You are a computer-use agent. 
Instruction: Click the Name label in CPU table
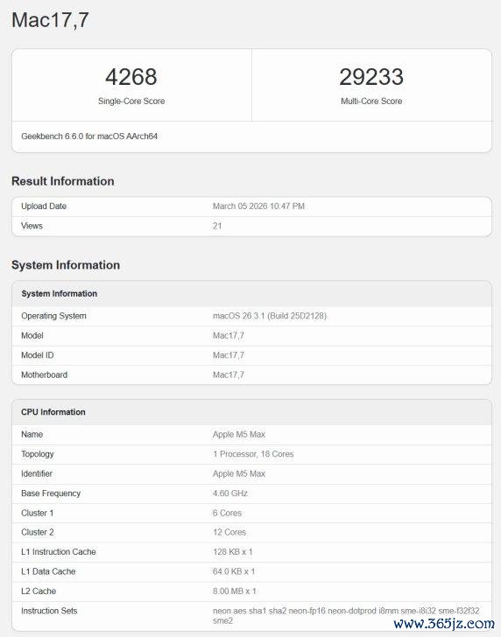tap(32, 434)
